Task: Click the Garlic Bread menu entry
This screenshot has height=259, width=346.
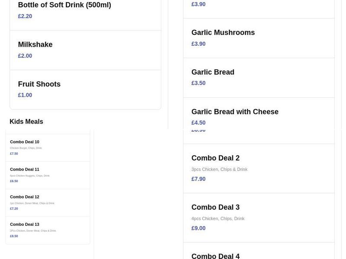Action: tap(213, 72)
